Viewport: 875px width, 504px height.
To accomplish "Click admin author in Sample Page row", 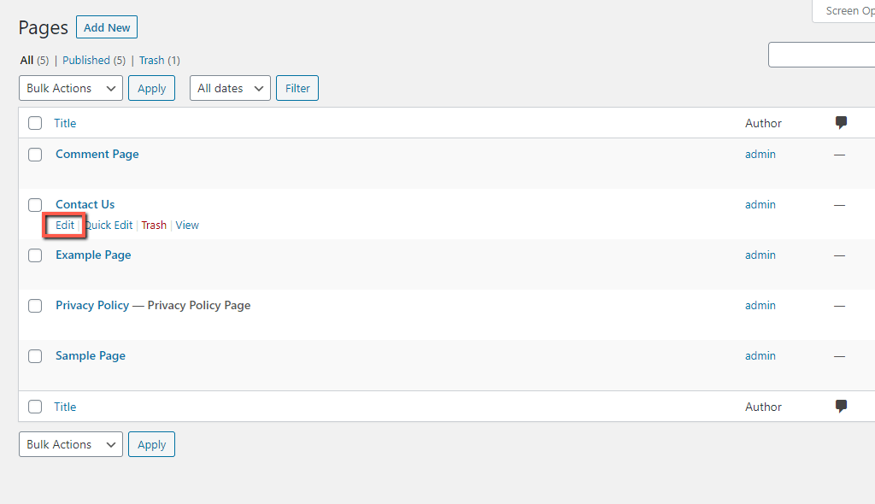I will click(760, 355).
